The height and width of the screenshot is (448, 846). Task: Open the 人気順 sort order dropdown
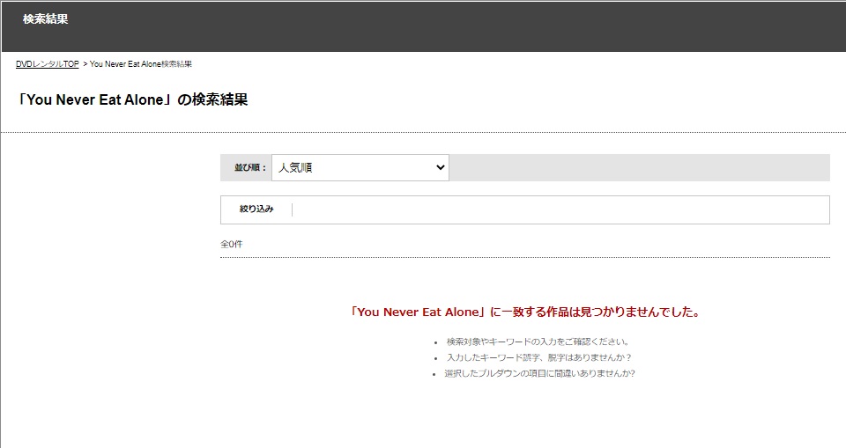360,167
